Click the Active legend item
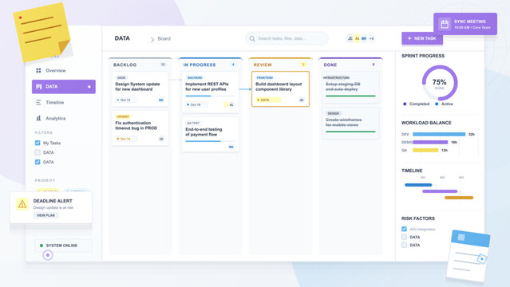 pos(444,104)
